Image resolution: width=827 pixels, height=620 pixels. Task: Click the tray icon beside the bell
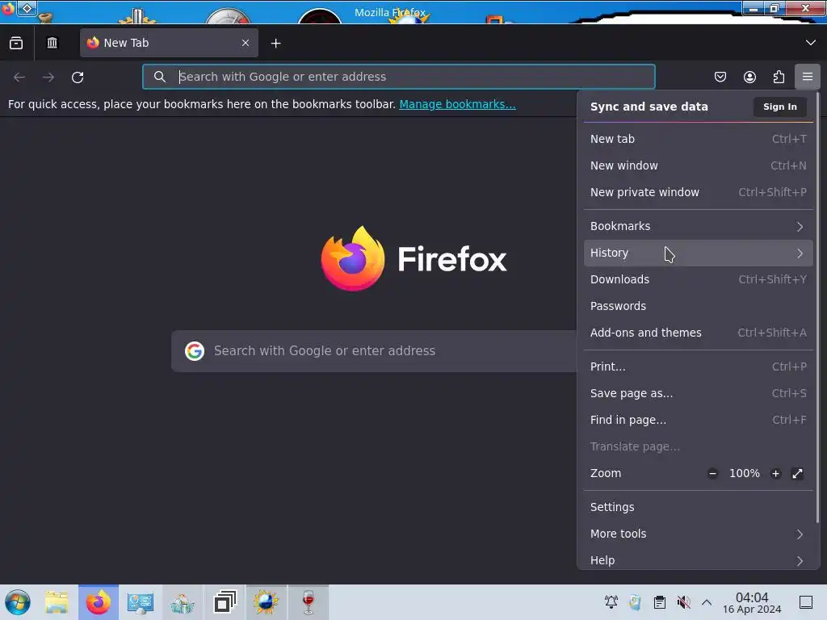635,602
